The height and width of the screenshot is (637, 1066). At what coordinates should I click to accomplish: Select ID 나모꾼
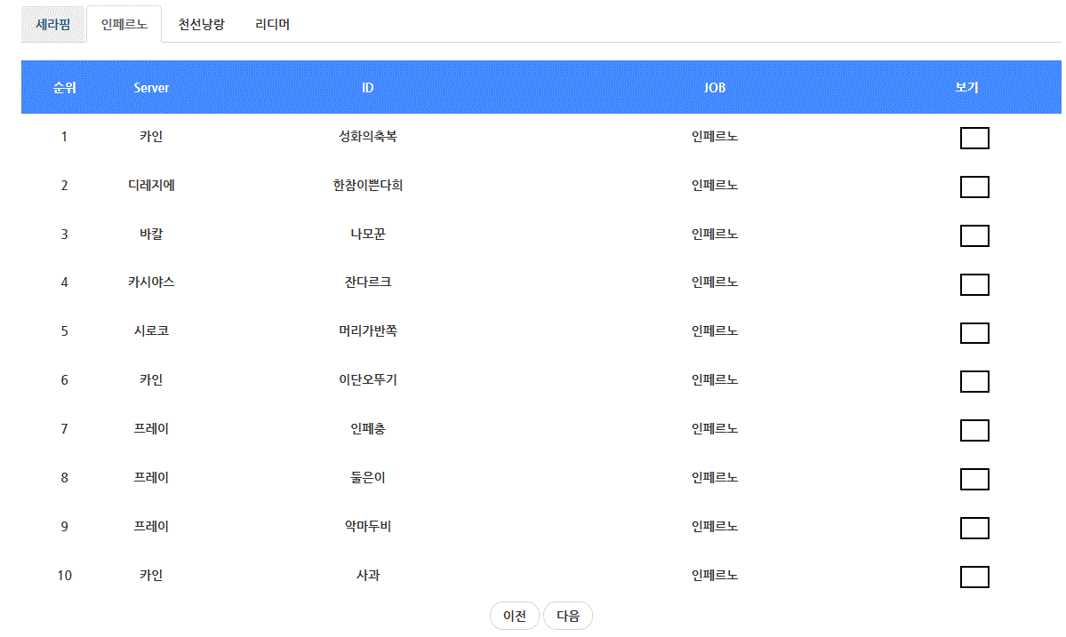pos(368,235)
